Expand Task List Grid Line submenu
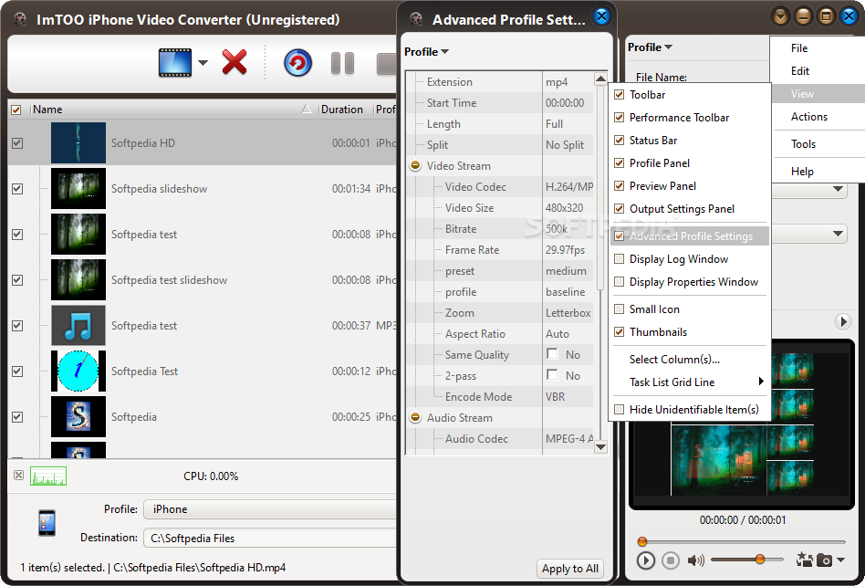The image size is (865, 586). click(x=689, y=382)
